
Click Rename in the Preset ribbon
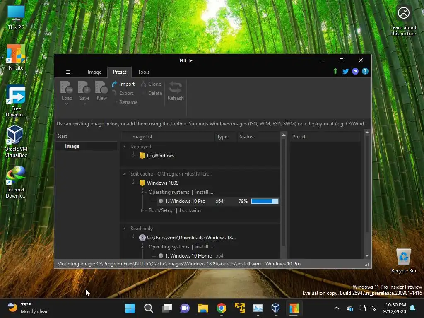coord(127,102)
